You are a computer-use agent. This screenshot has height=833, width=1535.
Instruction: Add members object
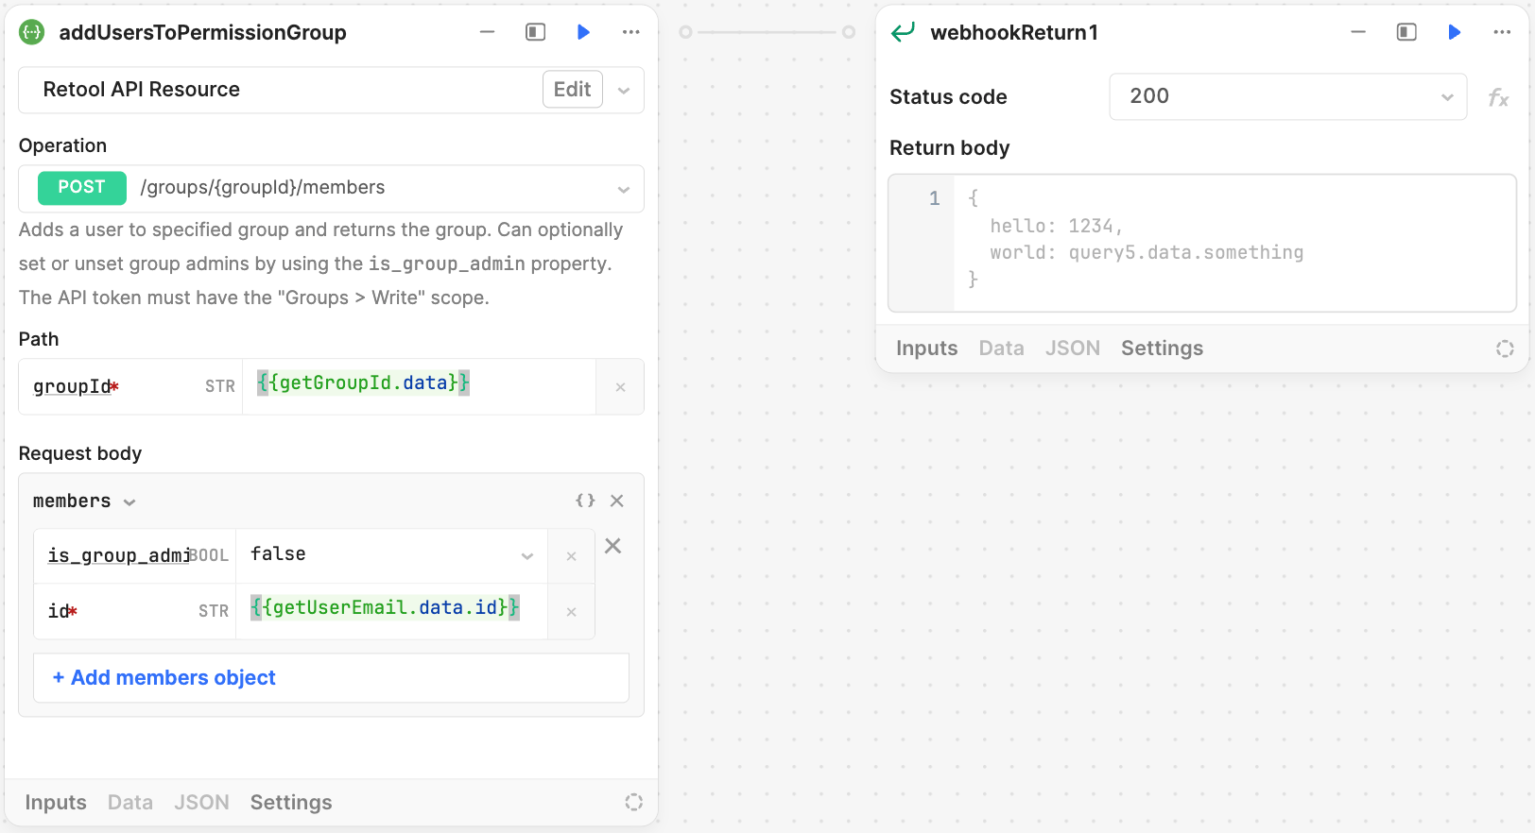331,678
